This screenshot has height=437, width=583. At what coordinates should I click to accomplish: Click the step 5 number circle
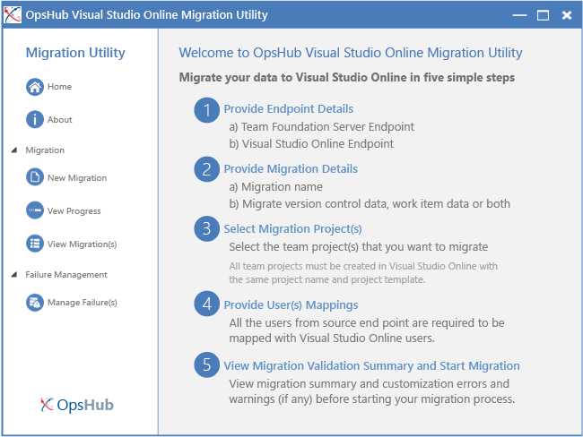click(206, 364)
